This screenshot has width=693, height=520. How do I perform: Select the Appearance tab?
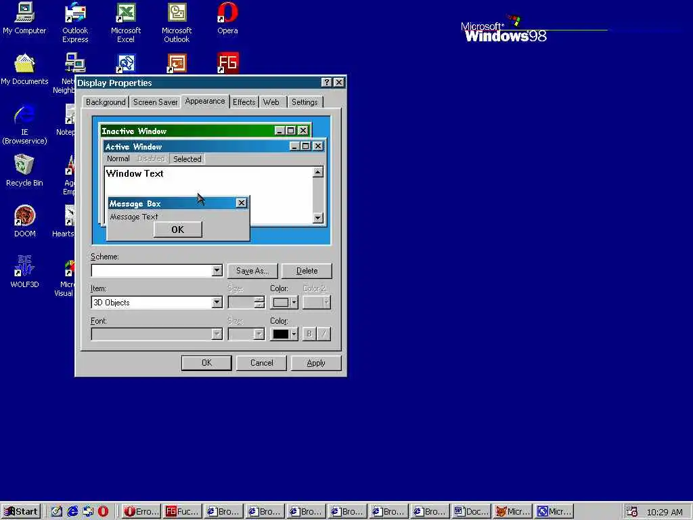coord(205,102)
